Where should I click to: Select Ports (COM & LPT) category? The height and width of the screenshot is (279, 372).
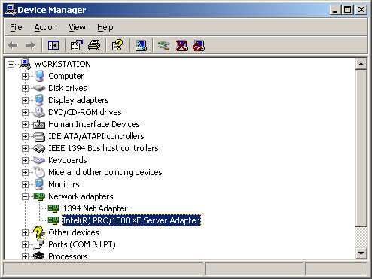click(x=82, y=244)
